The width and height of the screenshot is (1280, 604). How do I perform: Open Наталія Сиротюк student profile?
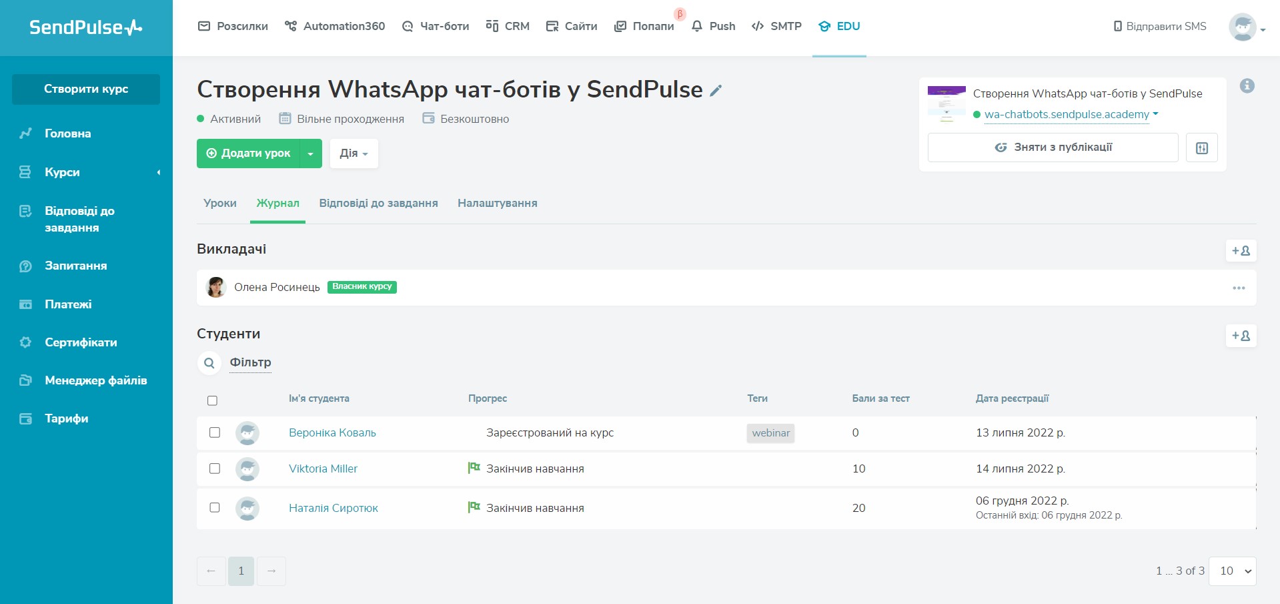click(x=333, y=508)
